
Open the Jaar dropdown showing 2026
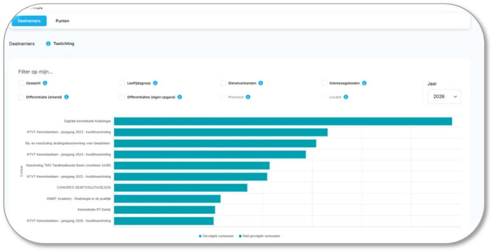444,96
